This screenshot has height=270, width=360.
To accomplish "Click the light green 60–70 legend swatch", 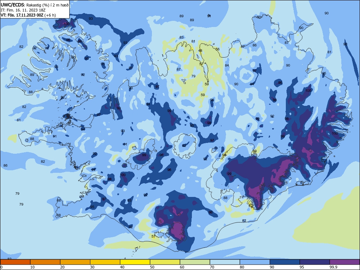I will (x=195, y=262).
